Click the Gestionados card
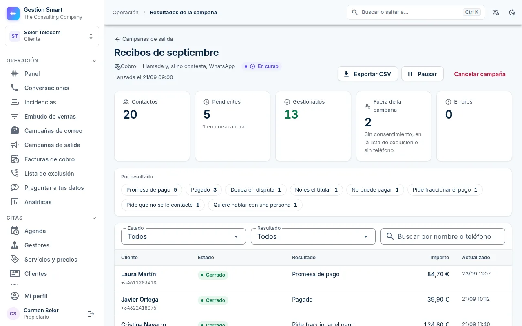 point(313,126)
